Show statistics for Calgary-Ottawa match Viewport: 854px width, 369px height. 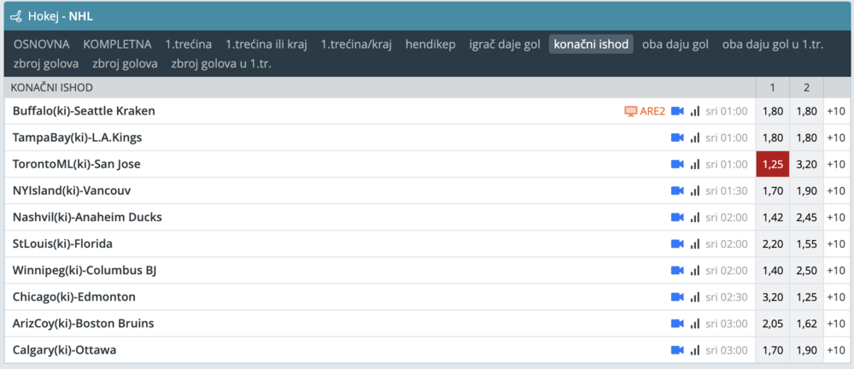694,350
